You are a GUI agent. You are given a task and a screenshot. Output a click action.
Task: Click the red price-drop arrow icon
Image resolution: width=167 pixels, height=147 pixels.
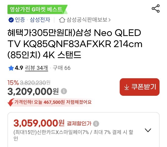pyautogui.click(x=11, y=102)
